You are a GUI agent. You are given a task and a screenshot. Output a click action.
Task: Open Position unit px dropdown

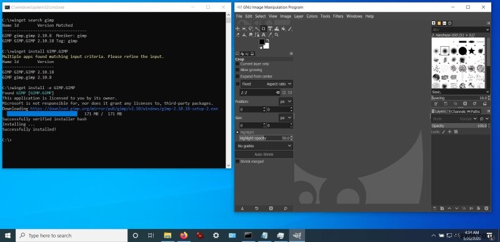click(286, 102)
